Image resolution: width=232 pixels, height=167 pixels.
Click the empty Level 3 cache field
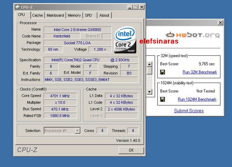click(122, 116)
